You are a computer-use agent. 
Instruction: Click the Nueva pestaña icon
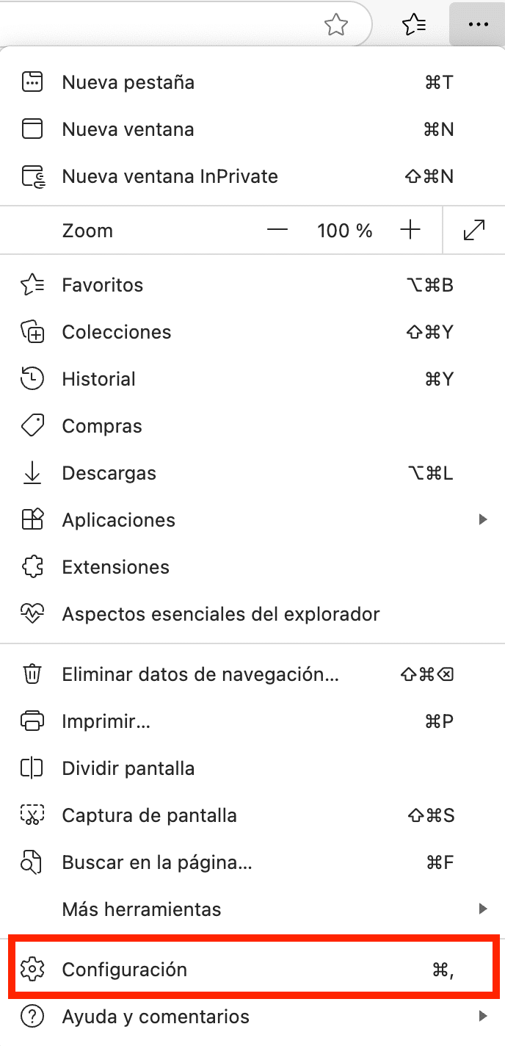click(32, 82)
